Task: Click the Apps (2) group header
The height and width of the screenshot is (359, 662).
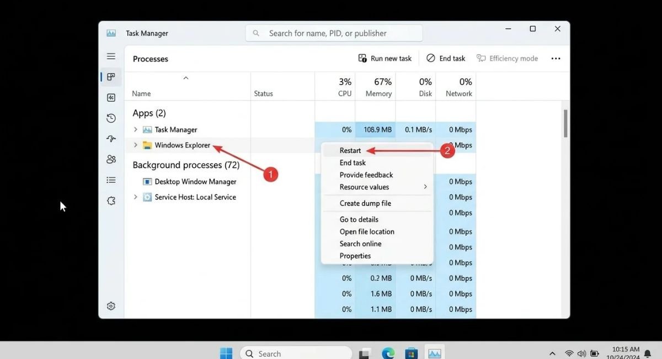Action: pos(149,113)
